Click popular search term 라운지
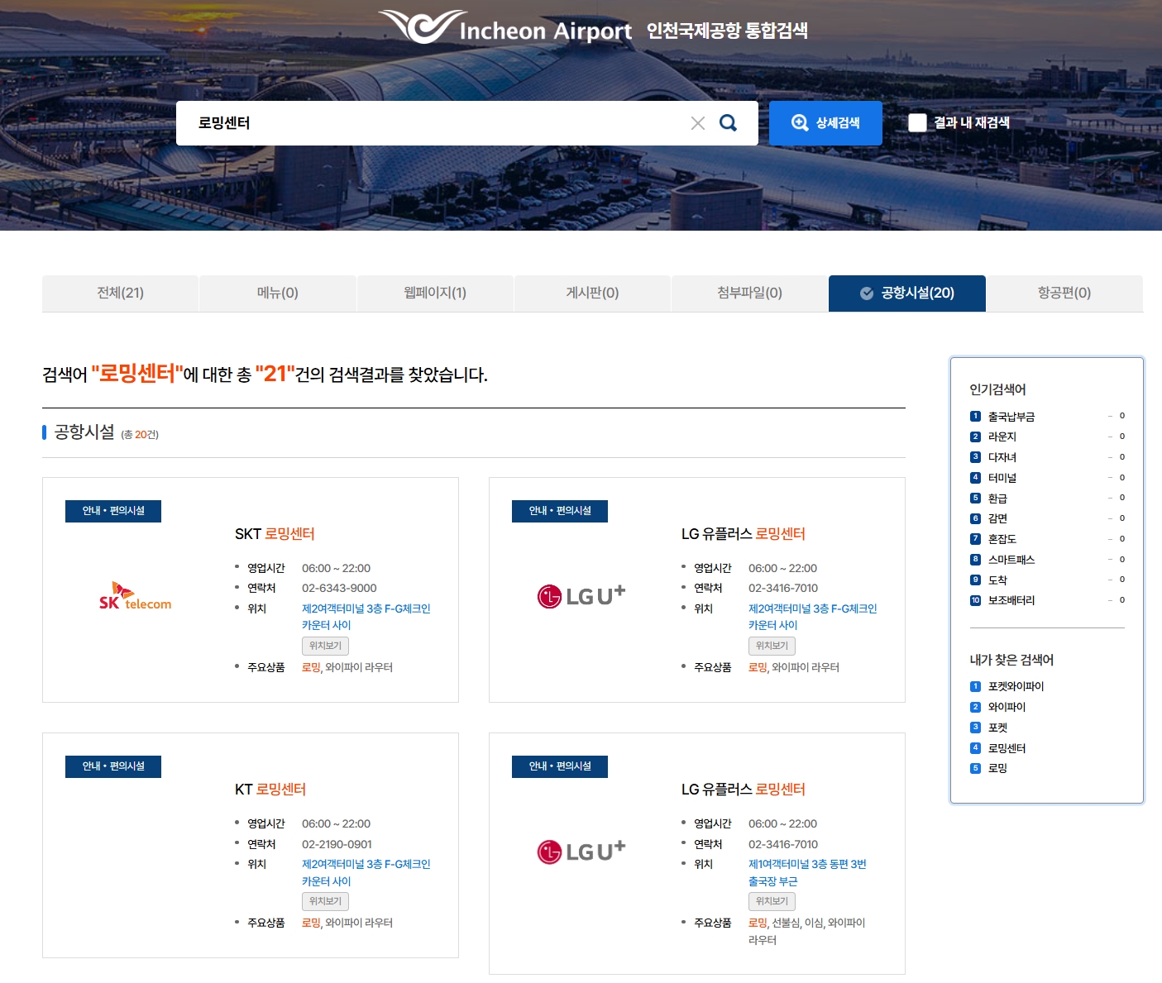The image size is (1162, 983). click(1002, 437)
